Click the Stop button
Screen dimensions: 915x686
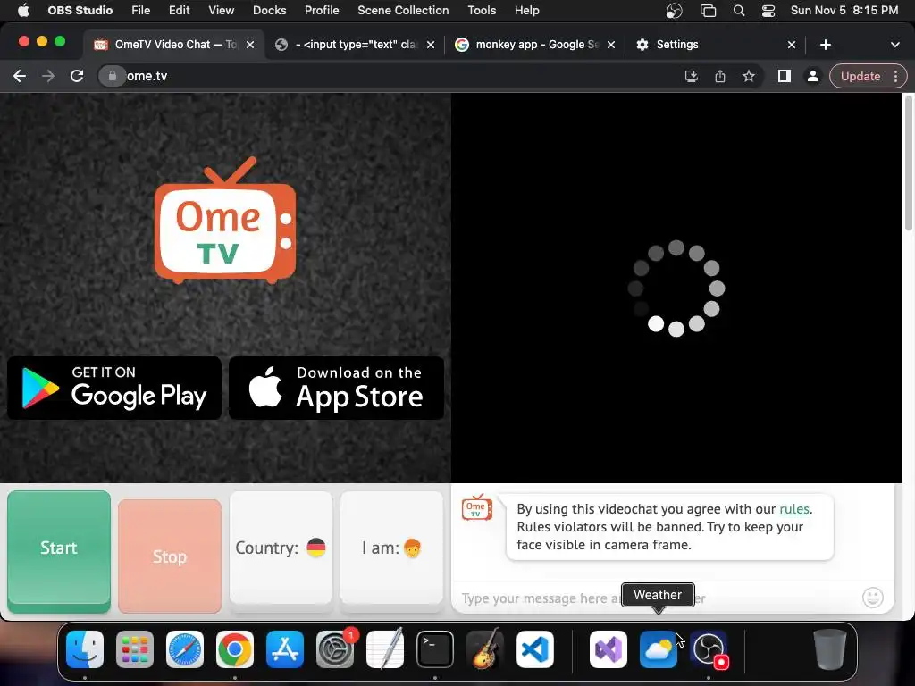[170, 556]
